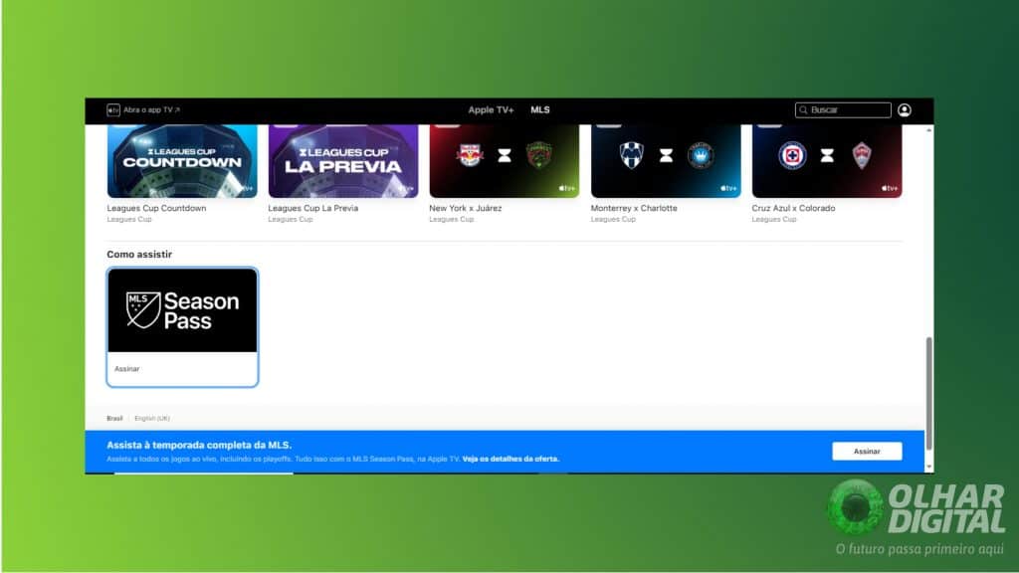Click the tv+ badge on Monterrey x Charlotte
The image size is (1019, 573).
(x=726, y=186)
